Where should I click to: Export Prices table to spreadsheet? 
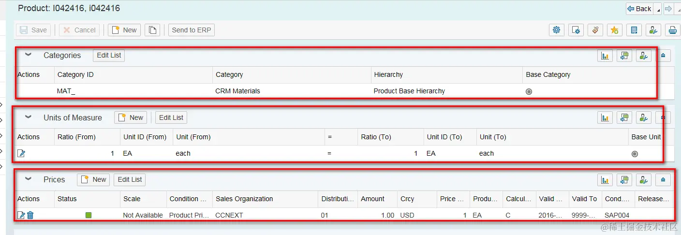click(624, 180)
